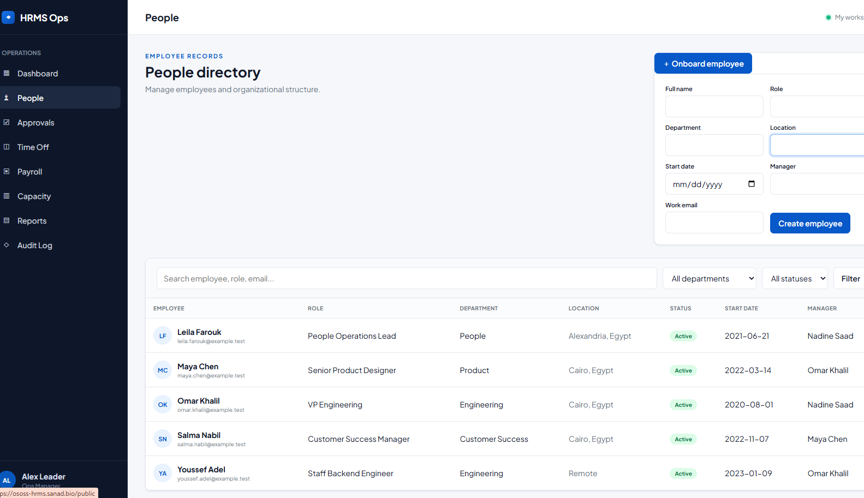Click the Onboard employee button

[x=703, y=63]
